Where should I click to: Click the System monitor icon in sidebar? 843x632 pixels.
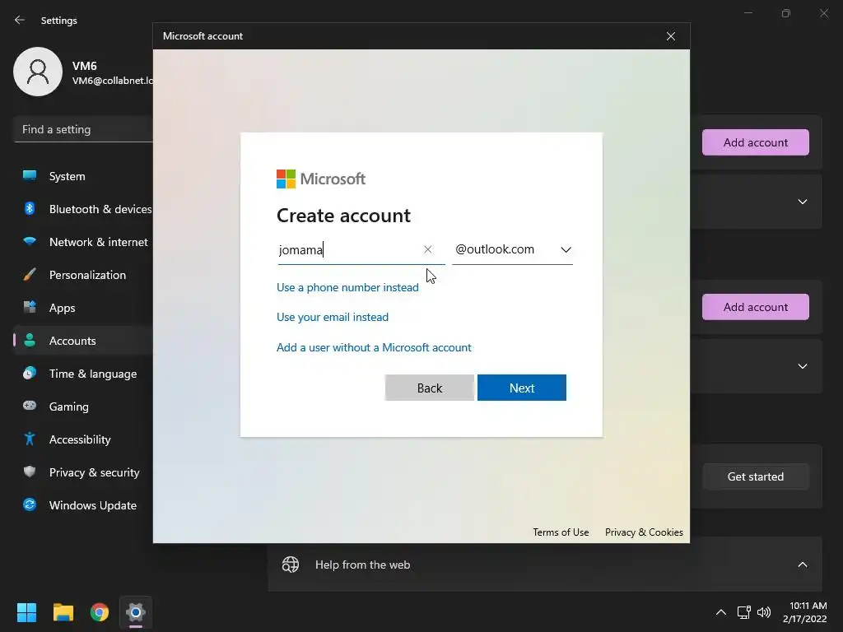(x=30, y=176)
